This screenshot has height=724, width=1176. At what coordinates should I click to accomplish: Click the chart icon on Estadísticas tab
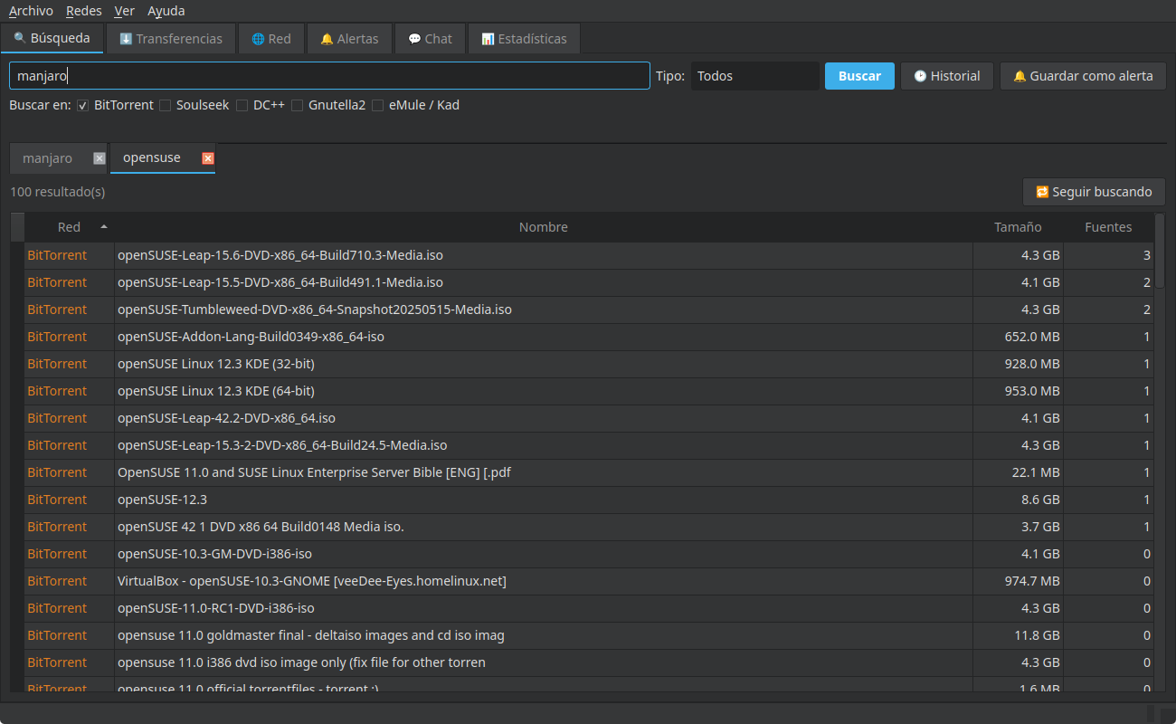click(x=488, y=39)
